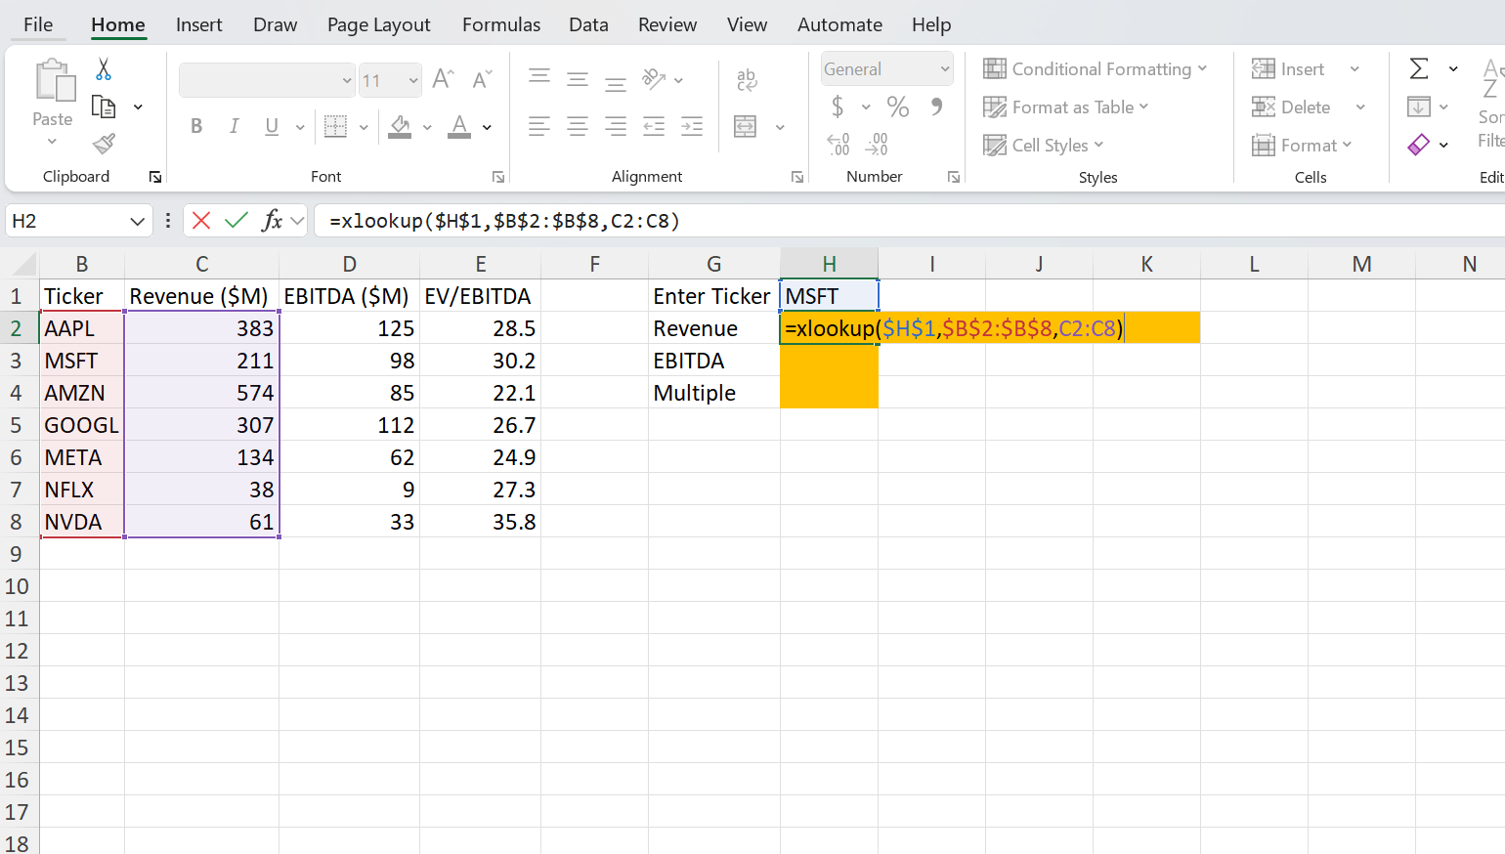Toggle italic formatting
Screen dimensions: 1505x854
(233, 126)
